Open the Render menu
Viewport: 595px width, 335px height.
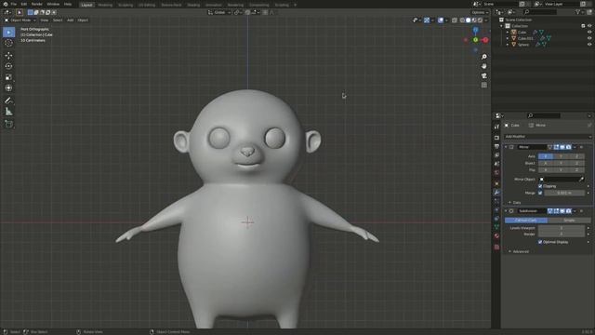[x=37, y=4]
